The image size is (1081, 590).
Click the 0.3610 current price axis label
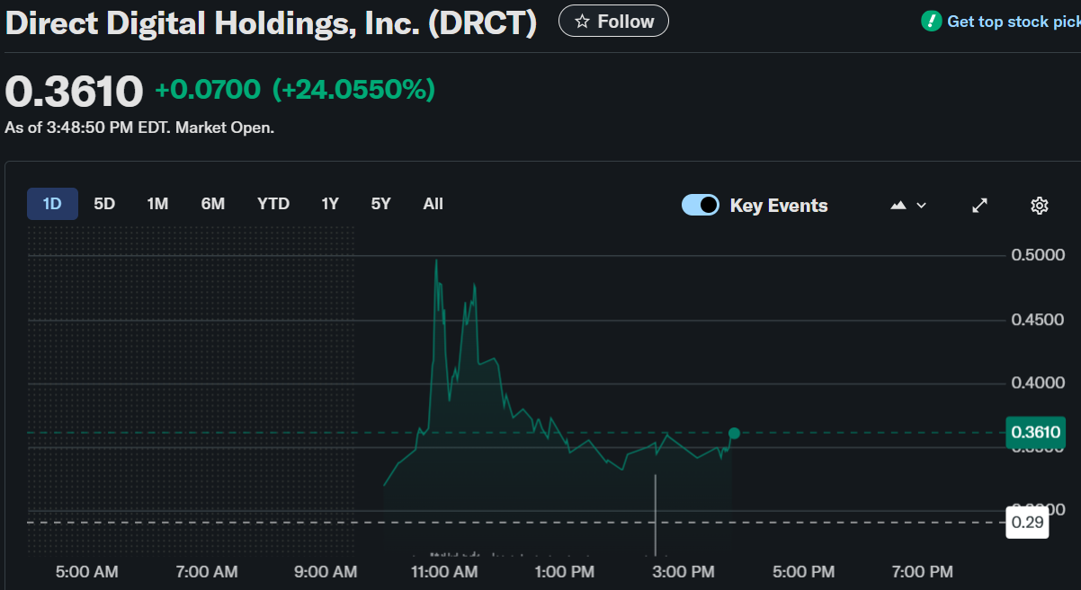click(1036, 432)
